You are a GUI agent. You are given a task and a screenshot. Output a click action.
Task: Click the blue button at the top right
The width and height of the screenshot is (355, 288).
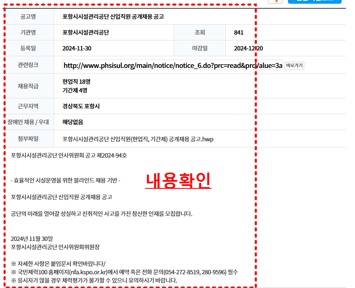(315, 1)
